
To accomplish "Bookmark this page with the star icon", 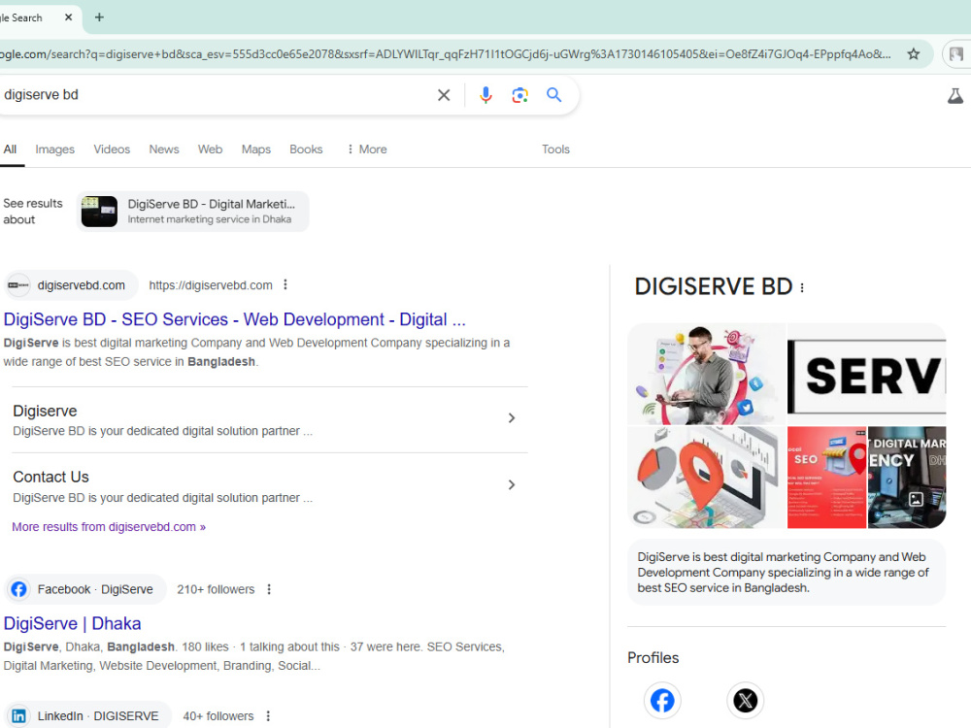I will pyautogui.click(x=914, y=53).
